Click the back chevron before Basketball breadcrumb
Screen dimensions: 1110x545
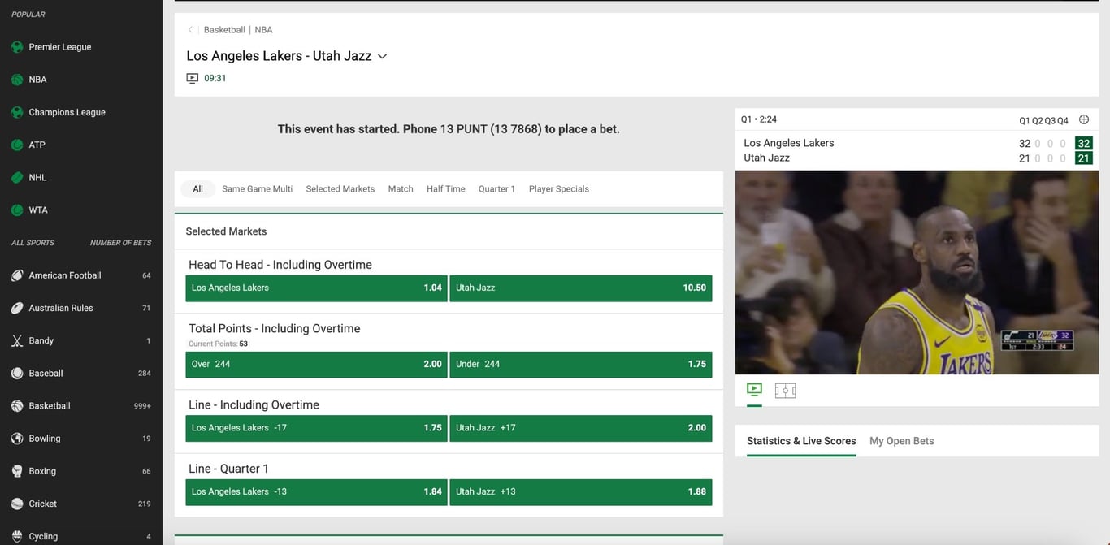click(190, 30)
